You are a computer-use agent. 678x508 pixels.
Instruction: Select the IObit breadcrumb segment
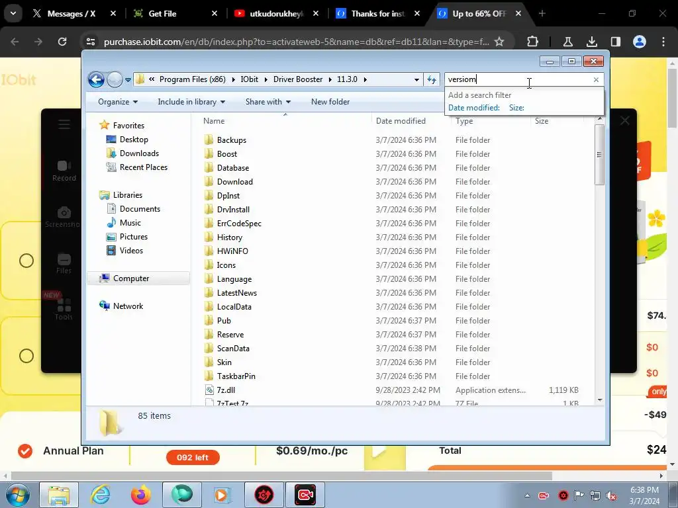click(x=250, y=79)
